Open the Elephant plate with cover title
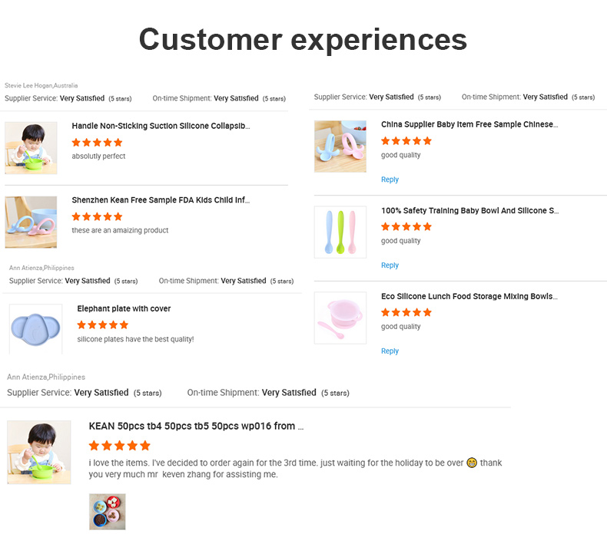 pyautogui.click(x=124, y=308)
